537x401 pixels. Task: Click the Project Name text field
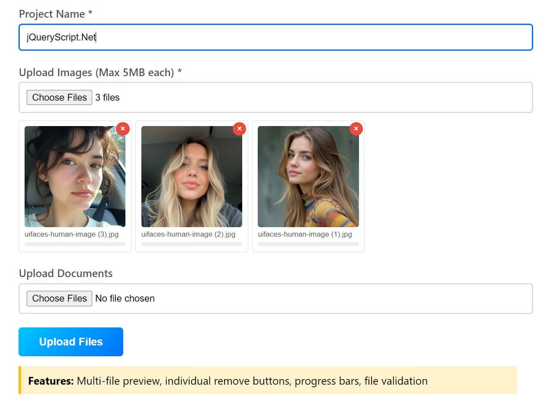(276, 37)
